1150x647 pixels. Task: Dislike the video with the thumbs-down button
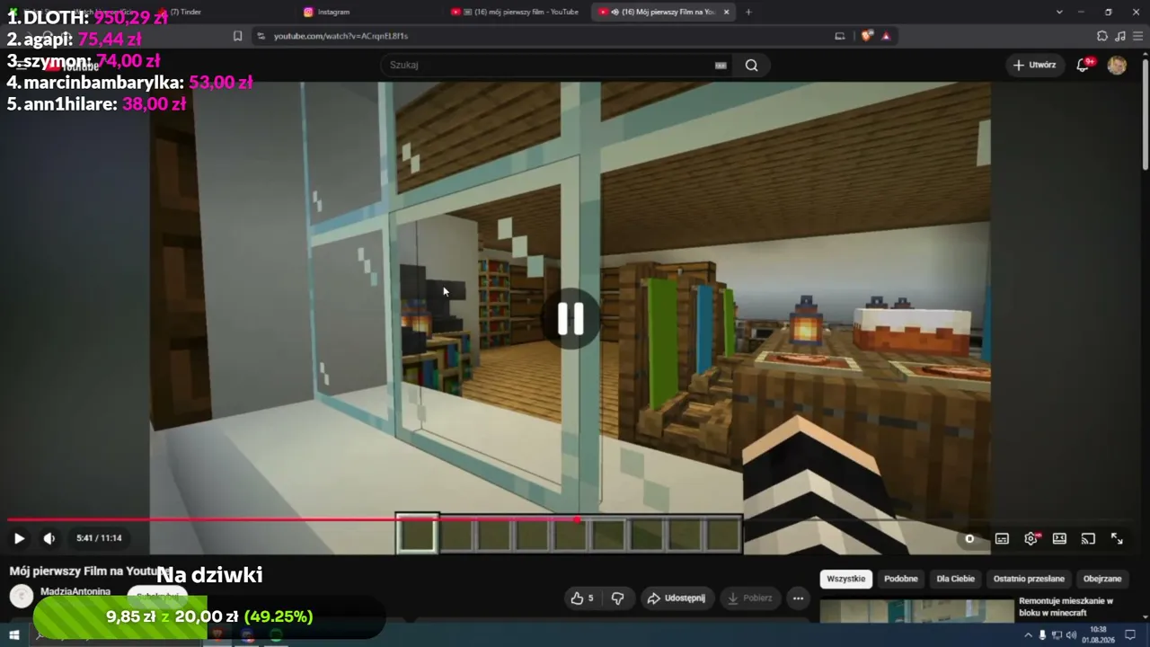tap(617, 598)
